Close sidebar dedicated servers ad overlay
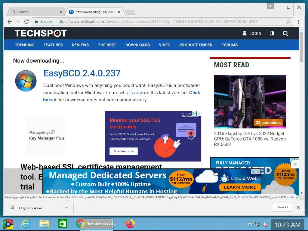Image resolution: width=308 pixels, height=231 pixels. point(295,165)
